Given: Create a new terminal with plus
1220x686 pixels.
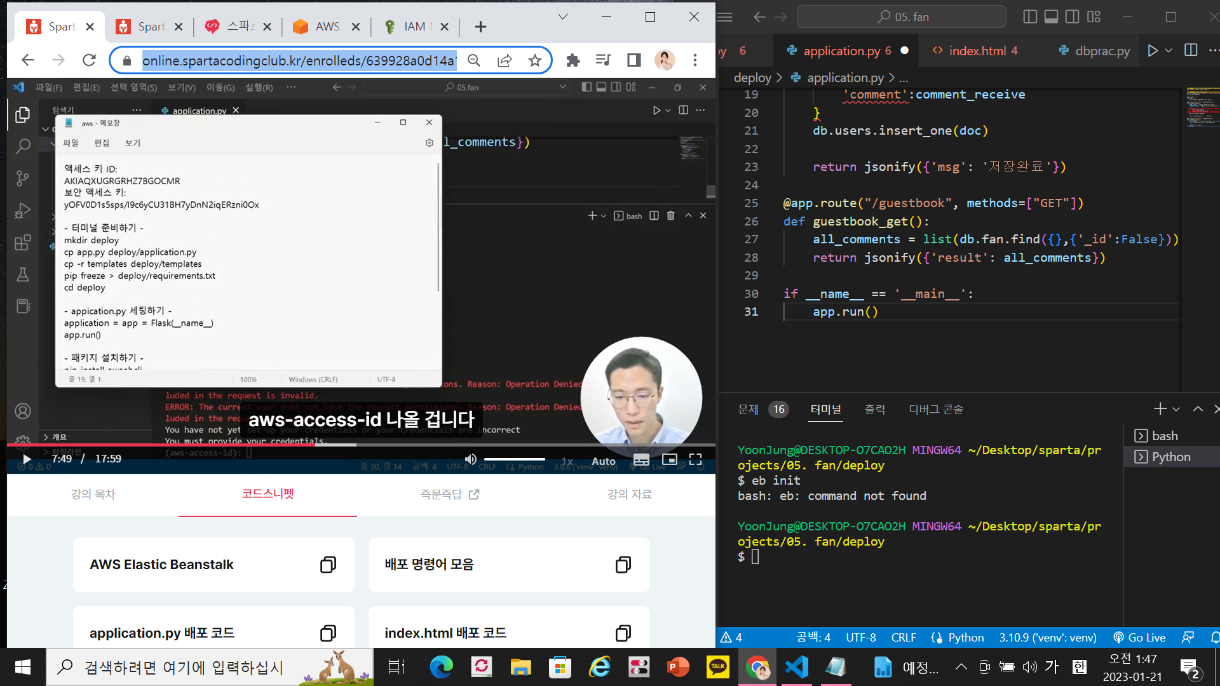Looking at the screenshot, I should (1160, 409).
